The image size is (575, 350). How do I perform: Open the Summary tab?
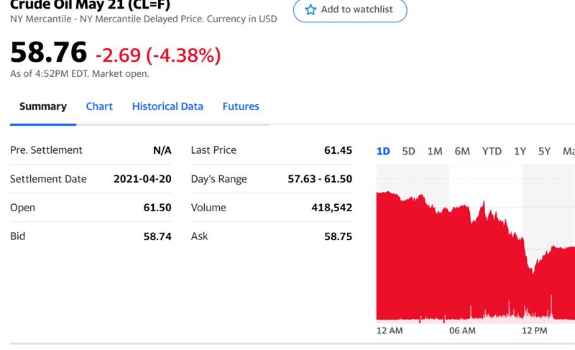[x=43, y=106]
